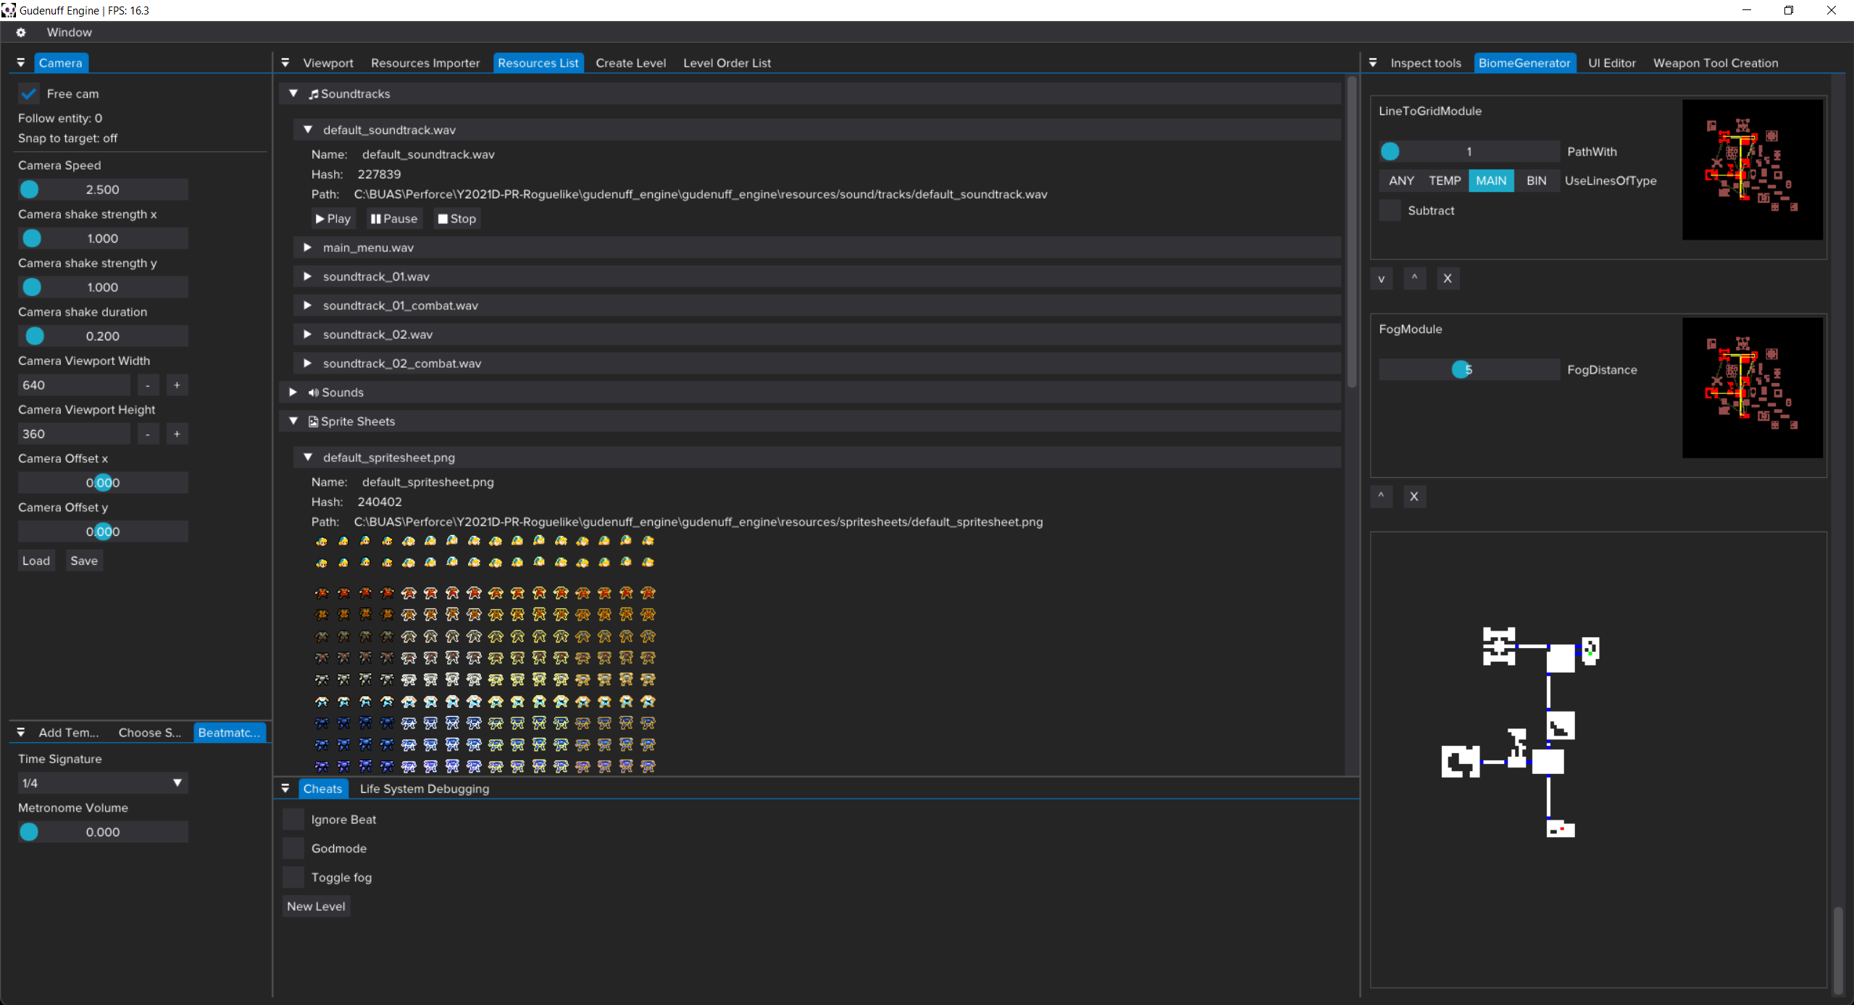Viewport: 1854px width, 1005px height.
Task: Select BIN for UseLinesOfType
Action: (x=1536, y=181)
